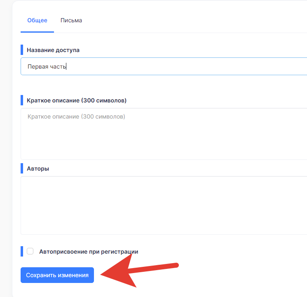This screenshot has height=297, width=307.
Task: Click the Авторы heading label
Action: pos(38,169)
